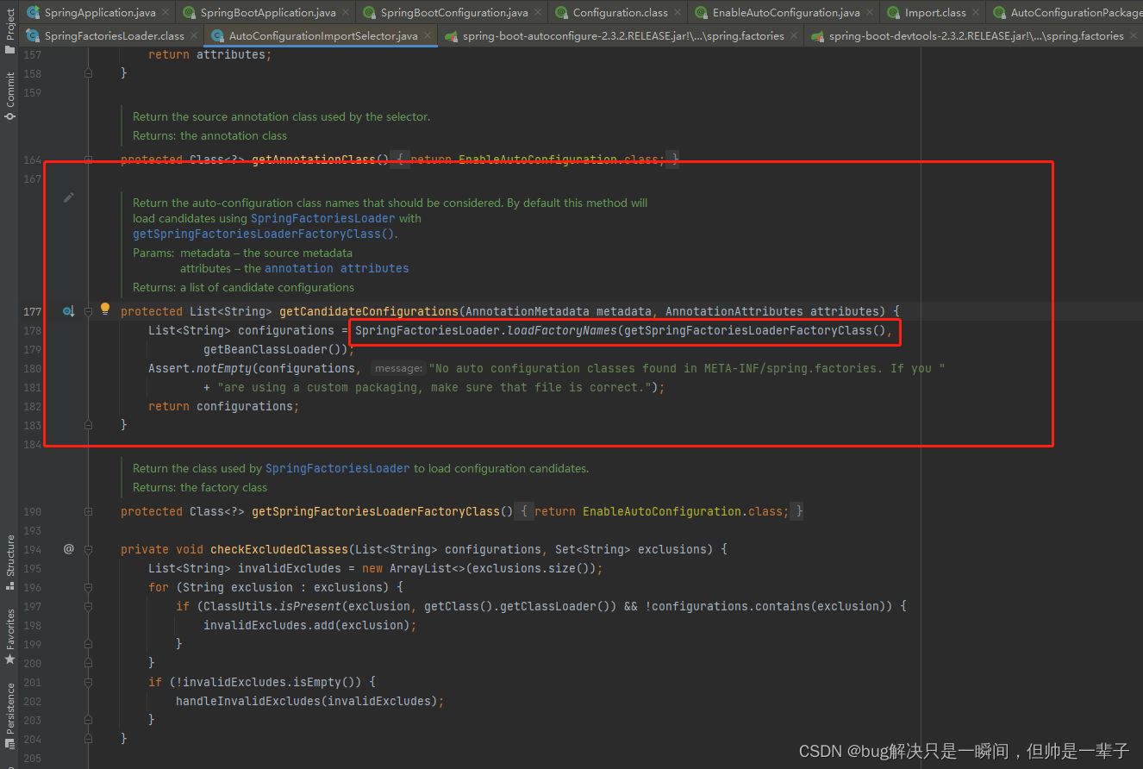Click the lightbulb intention icon on line 177

point(104,310)
